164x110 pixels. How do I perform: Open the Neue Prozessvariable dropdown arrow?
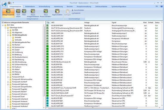click(51, 16)
